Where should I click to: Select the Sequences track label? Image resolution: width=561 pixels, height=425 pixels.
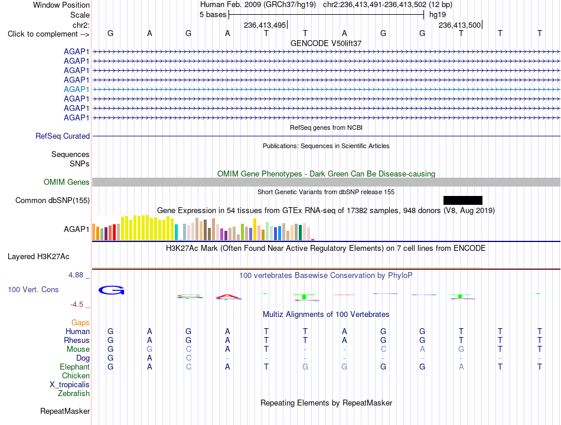coord(70,154)
